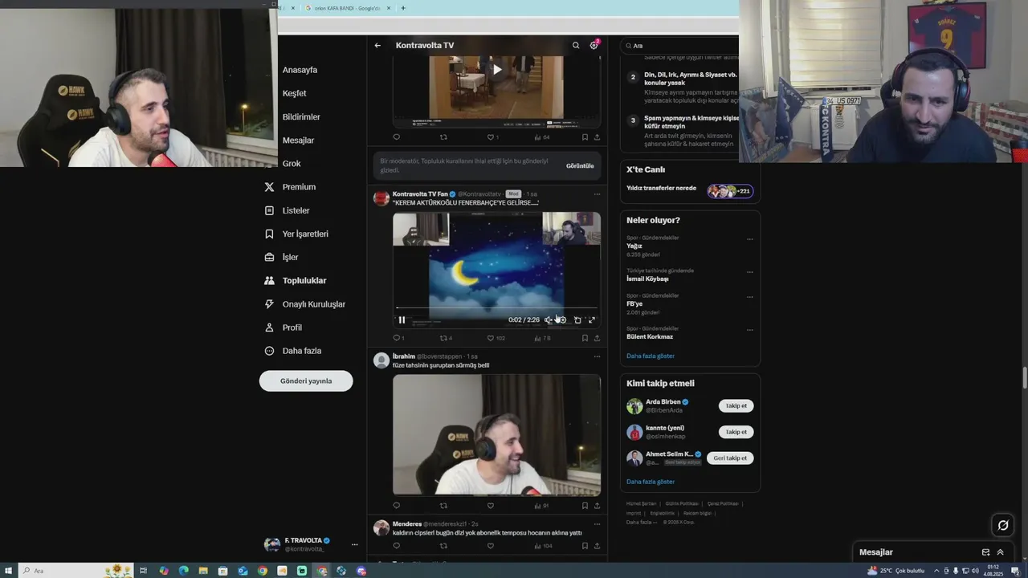
Task: Go to Anasayfa
Action: coord(300,70)
